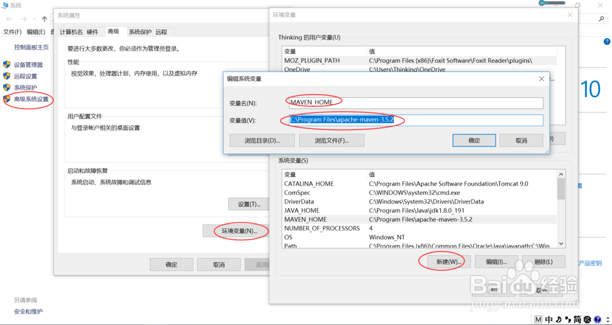Viewport: 612px width, 325px height.
Task: Click 新建(W)... system variable button
Action: pos(449,262)
